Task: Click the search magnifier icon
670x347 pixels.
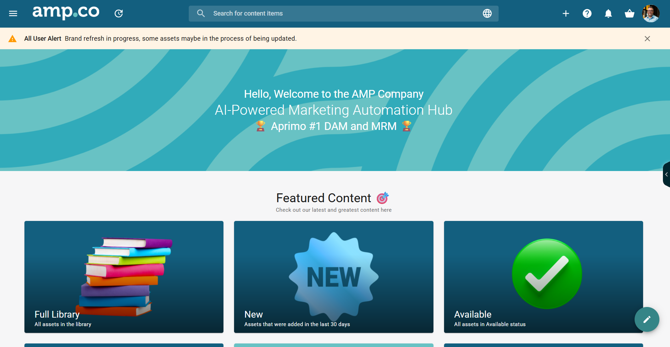Action: [x=201, y=13]
